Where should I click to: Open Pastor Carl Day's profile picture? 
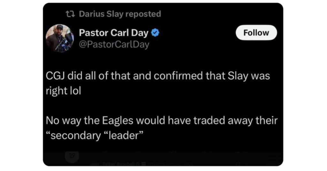(x=60, y=38)
